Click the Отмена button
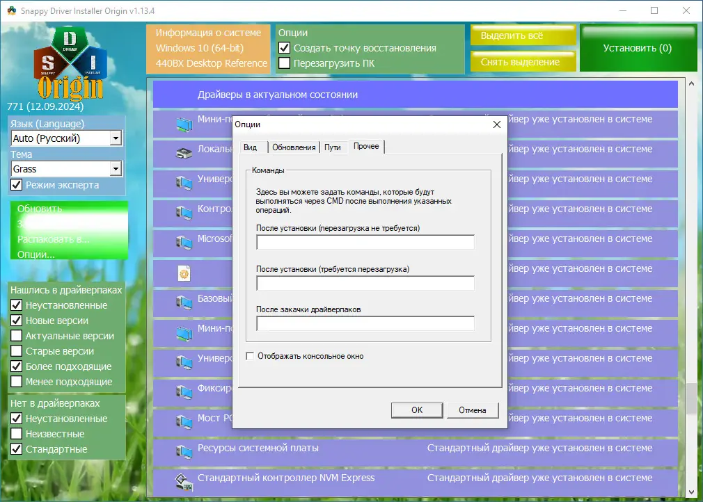The width and height of the screenshot is (703, 502). (x=473, y=410)
